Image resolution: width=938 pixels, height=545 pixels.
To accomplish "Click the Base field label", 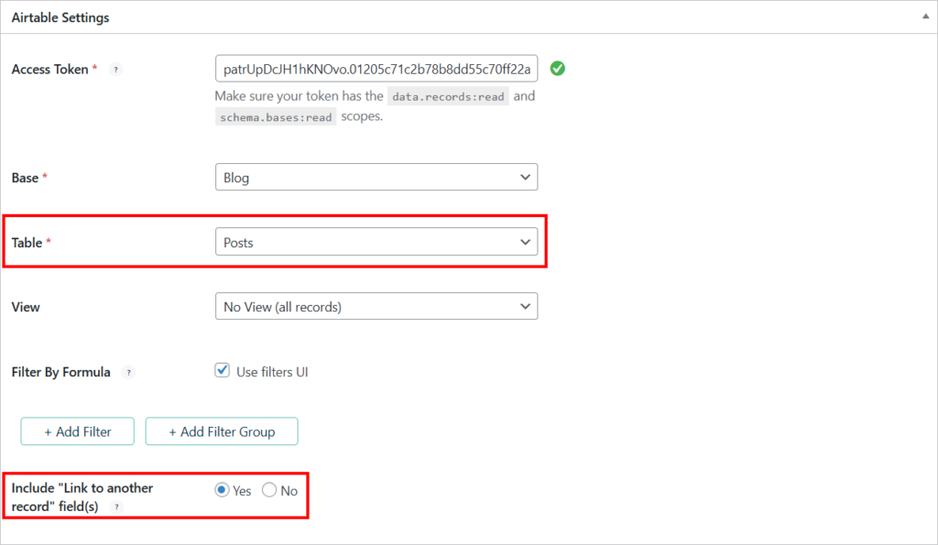I will tap(25, 178).
